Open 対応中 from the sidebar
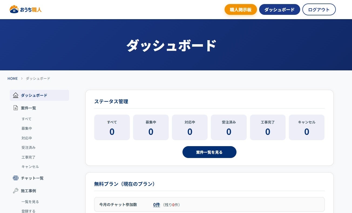This screenshot has width=352, height=213. point(27,138)
